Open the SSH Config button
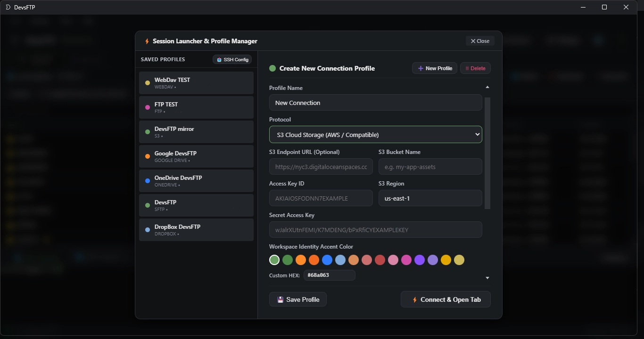Viewport: 644px width, 339px height. [x=232, y=60]
